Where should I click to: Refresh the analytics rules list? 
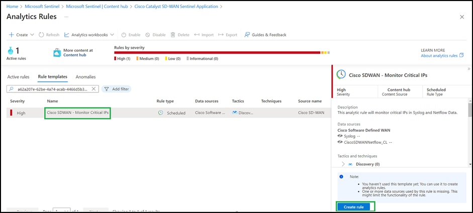(x=49, y=35)
